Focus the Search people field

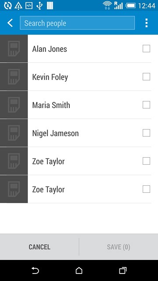click(77, 23)
